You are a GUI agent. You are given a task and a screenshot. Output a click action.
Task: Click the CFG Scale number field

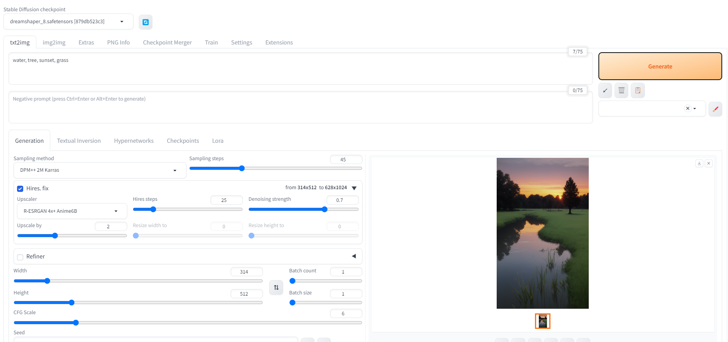[x=346, y=313]
